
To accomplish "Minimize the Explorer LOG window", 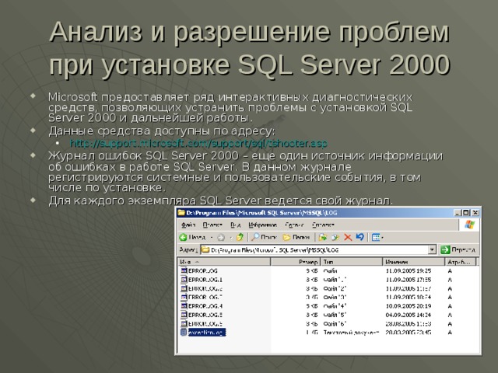I will tap(458, 213).
